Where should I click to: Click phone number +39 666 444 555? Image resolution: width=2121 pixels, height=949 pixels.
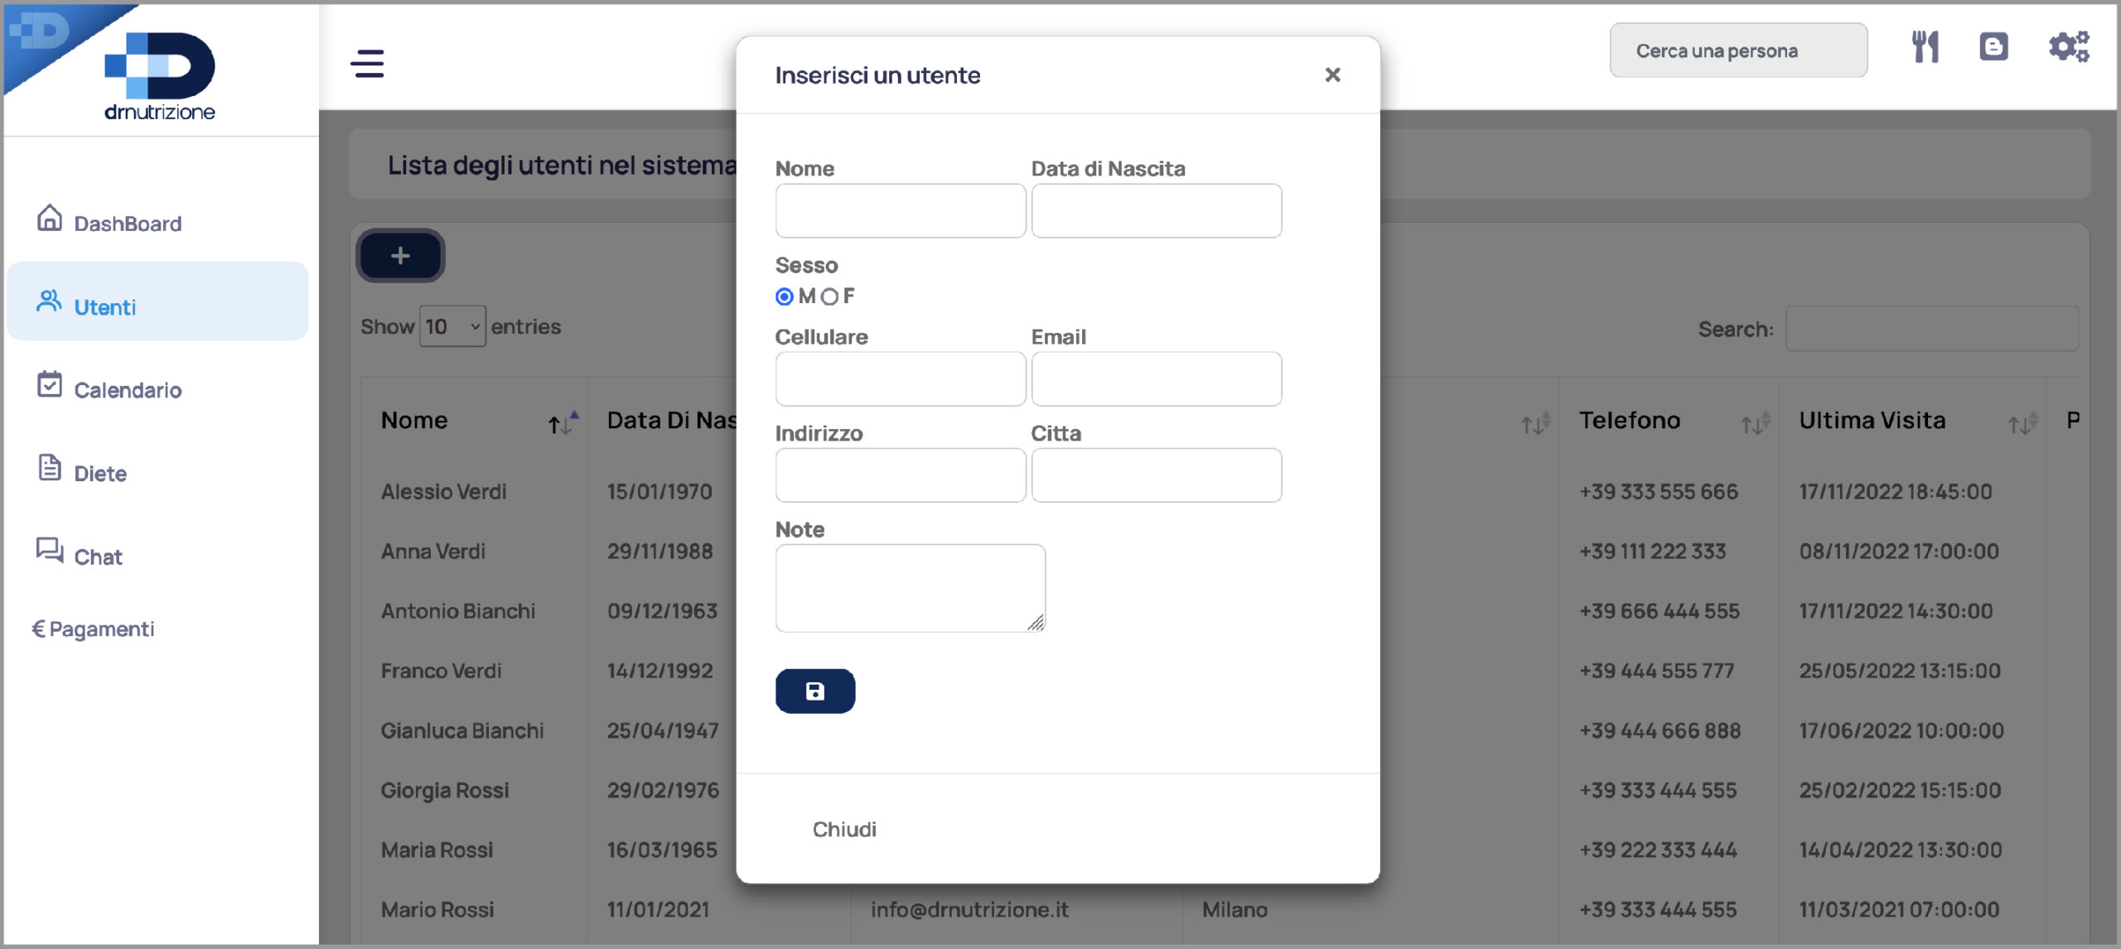click(x=1659, y=611)
